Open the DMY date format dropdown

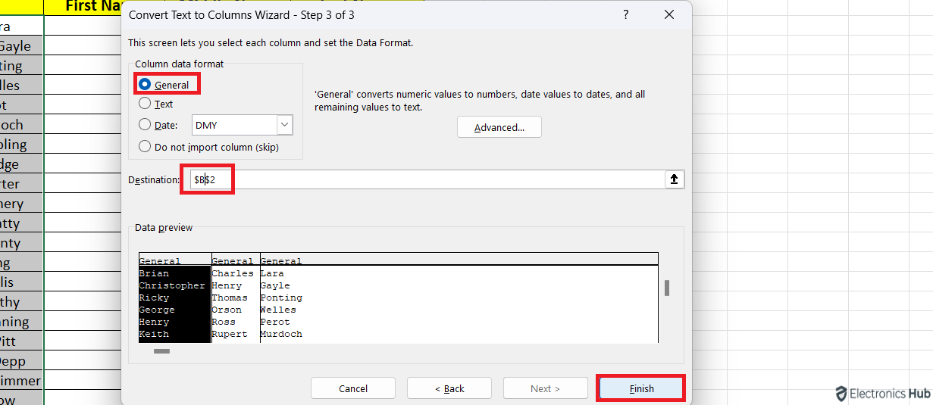tap(284, 125)
